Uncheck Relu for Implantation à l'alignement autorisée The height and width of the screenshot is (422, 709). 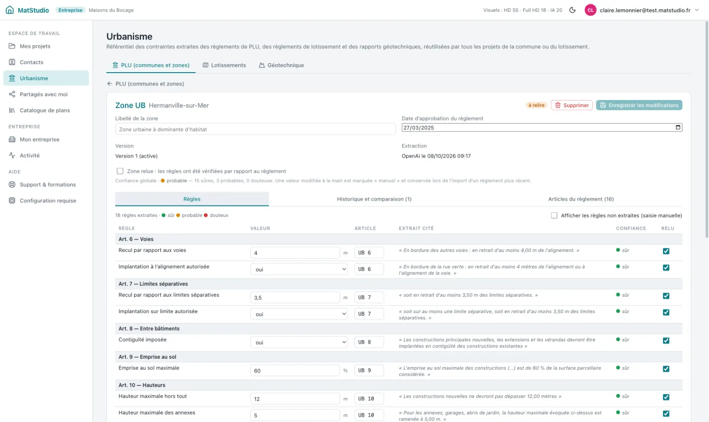pos(666,267)
